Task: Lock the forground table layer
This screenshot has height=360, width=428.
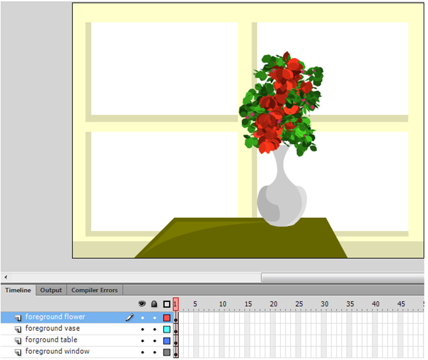Action: click(154, 340)
